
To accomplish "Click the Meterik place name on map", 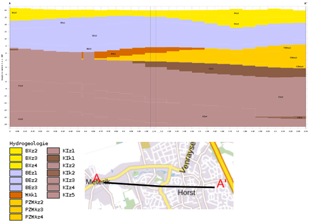I will tap(98, 182).
